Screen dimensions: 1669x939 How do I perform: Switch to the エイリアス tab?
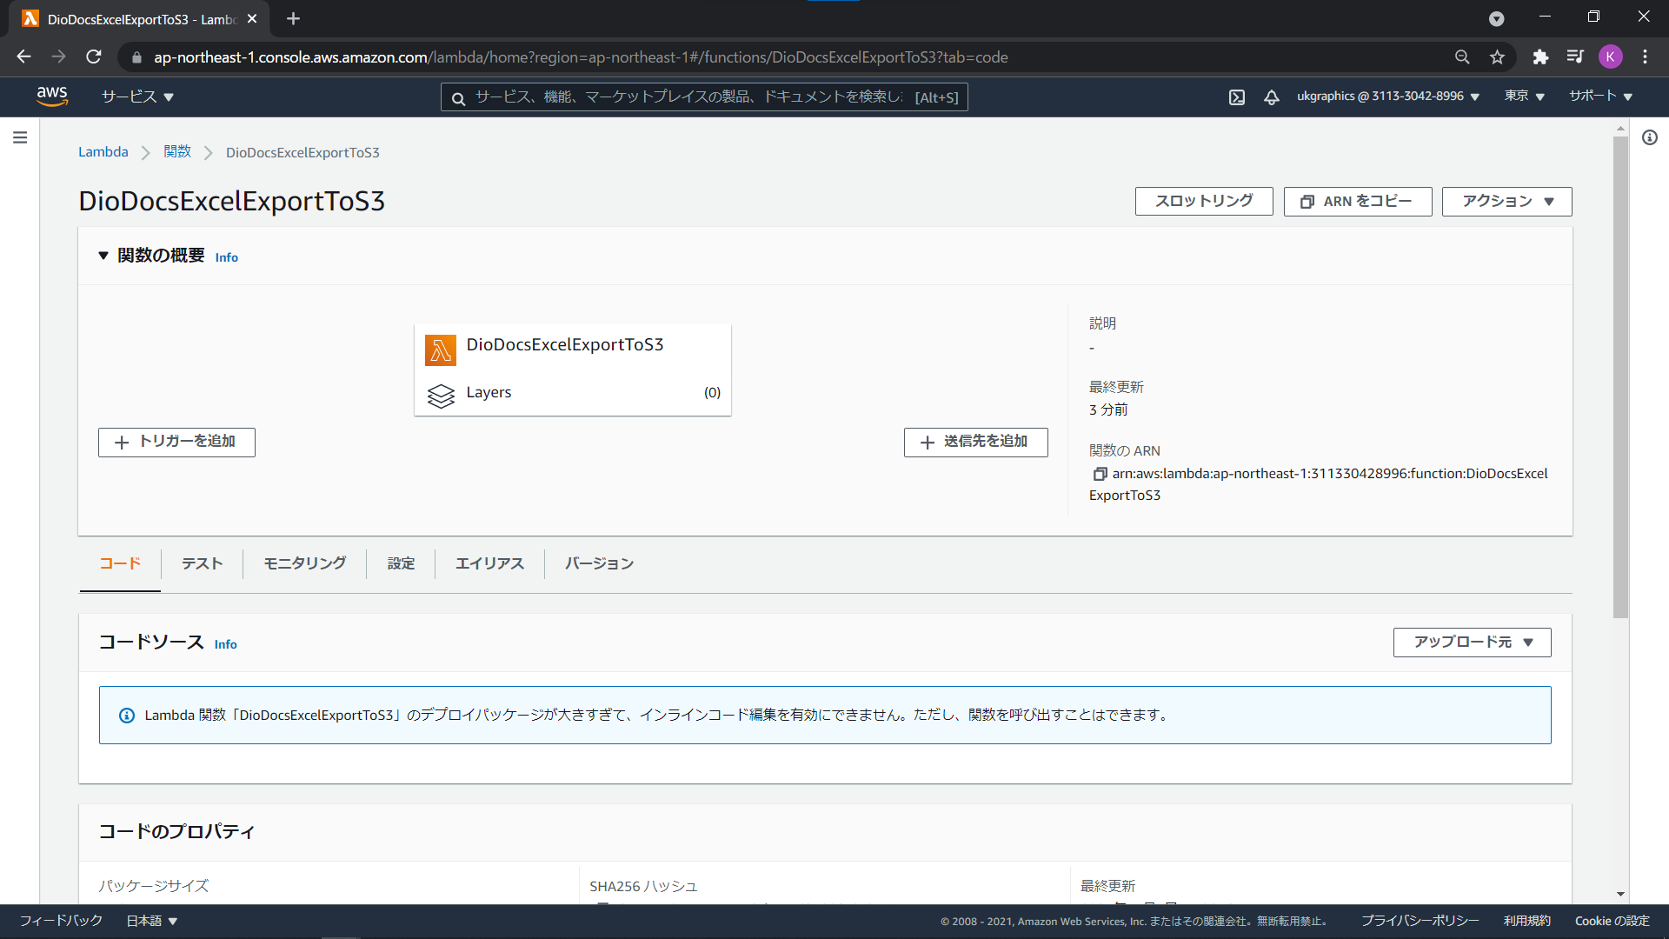click(489, 564)
